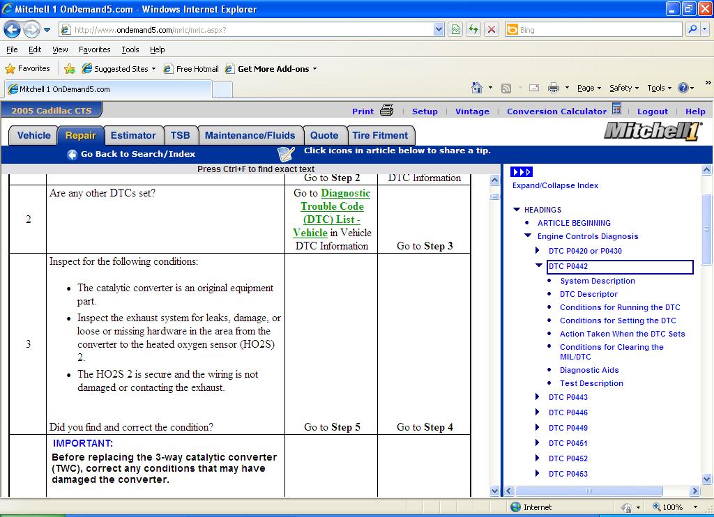Click the Go Back arrow icon
Screen dimensions: 714x517
(x=72, y=154)
